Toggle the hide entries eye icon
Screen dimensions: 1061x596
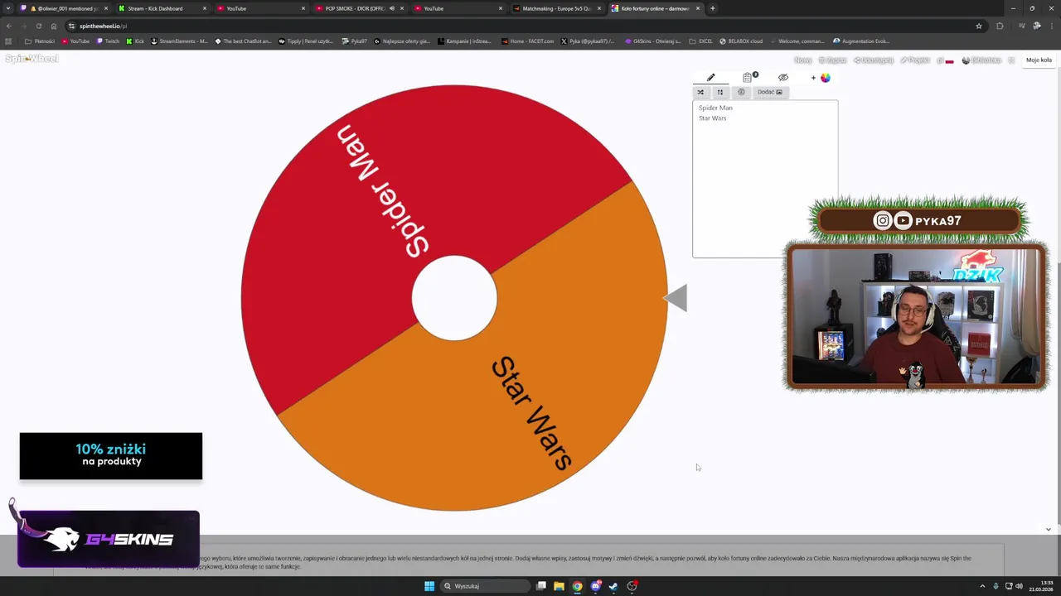pyautogui.click(x=783, y=77)
